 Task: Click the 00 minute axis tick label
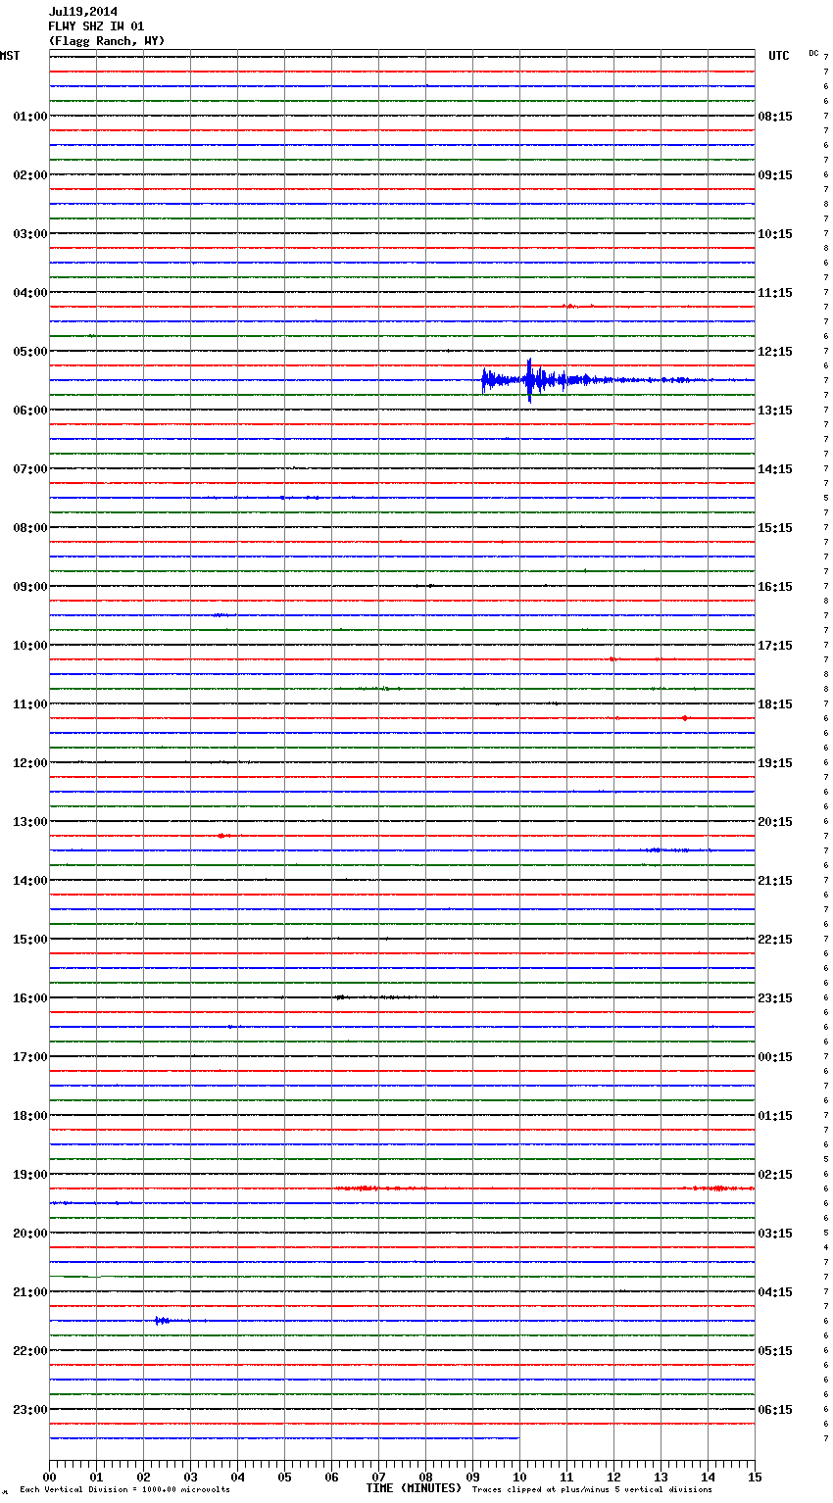coord(49,1477)
